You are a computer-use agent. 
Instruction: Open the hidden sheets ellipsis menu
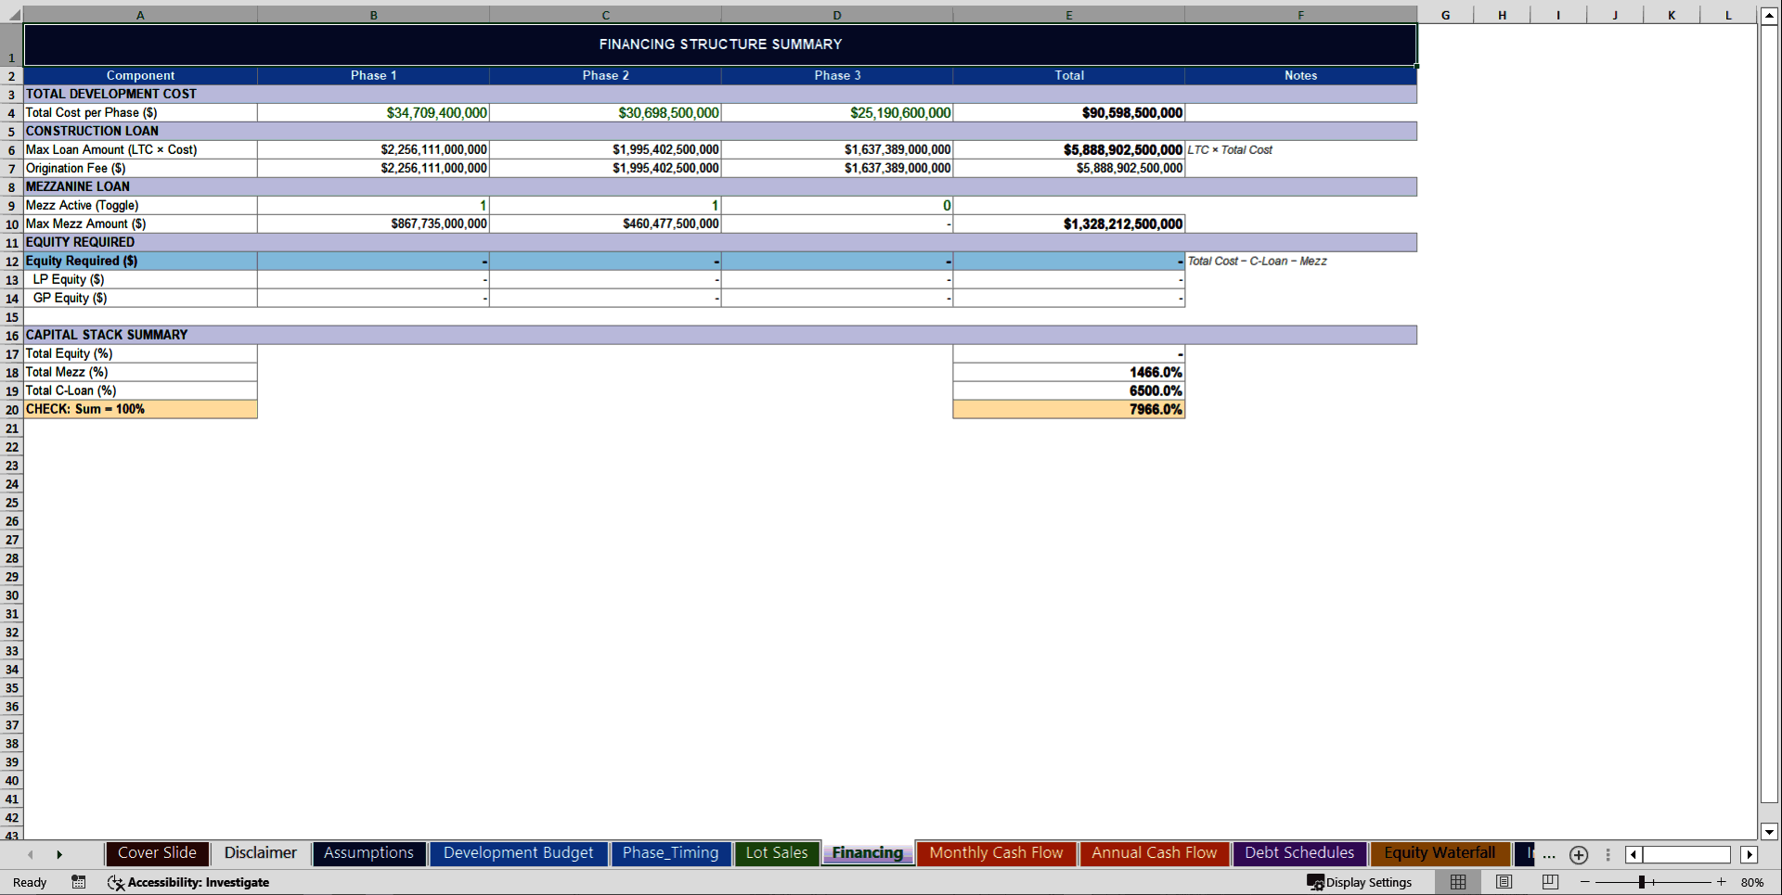(1547, 855)
